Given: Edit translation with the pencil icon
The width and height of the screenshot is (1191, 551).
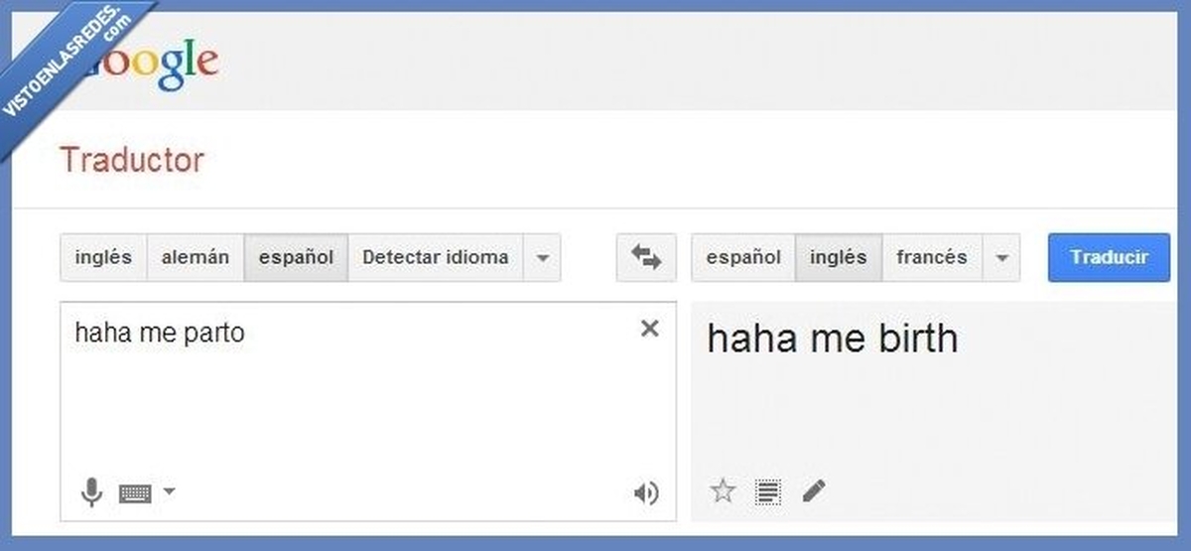Looking at the screenshot, I should (814, 490).
